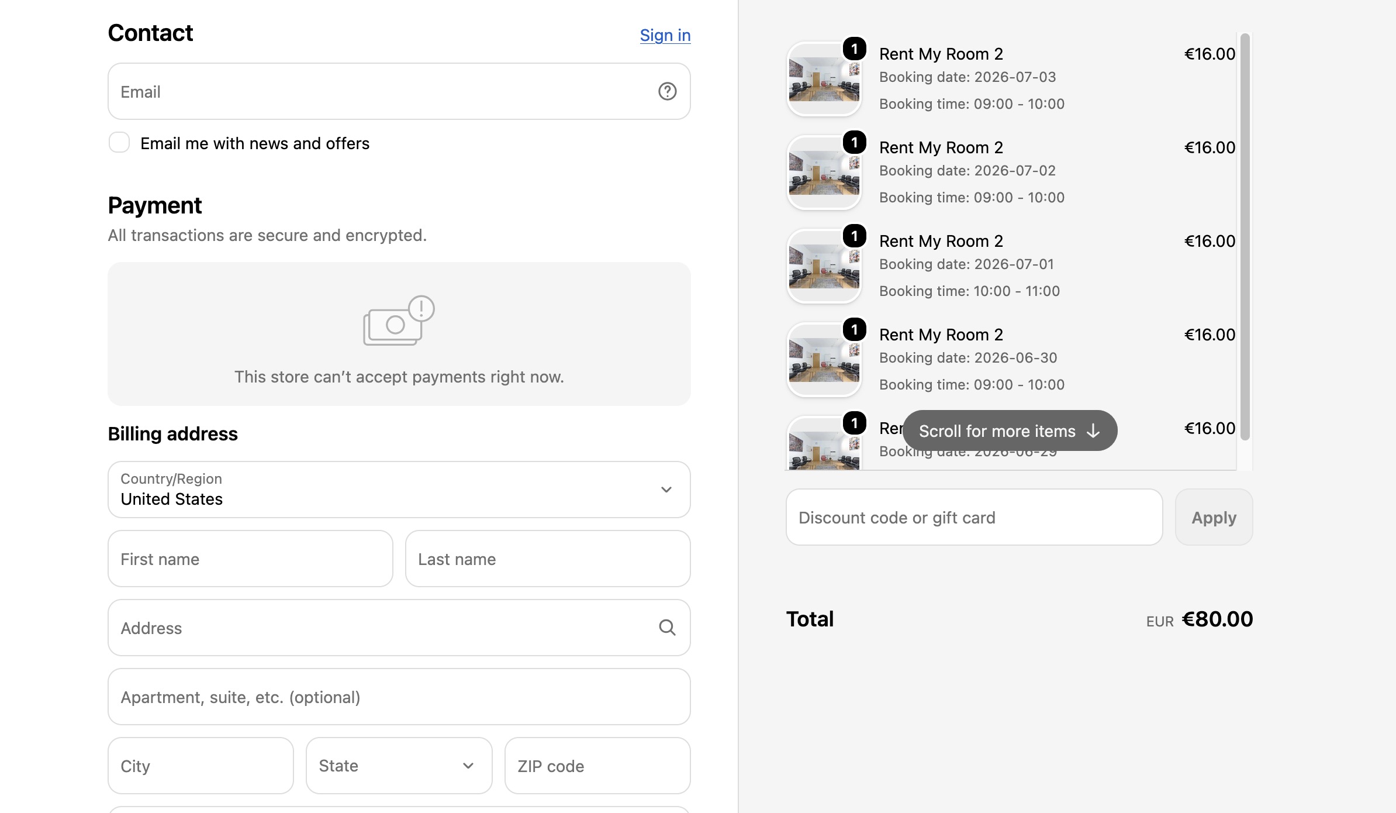Viewport: 1396px width, 813px height.
Task: Open the Country/Region dropdown
Action: pyautogui.click(x=399, y=490)
